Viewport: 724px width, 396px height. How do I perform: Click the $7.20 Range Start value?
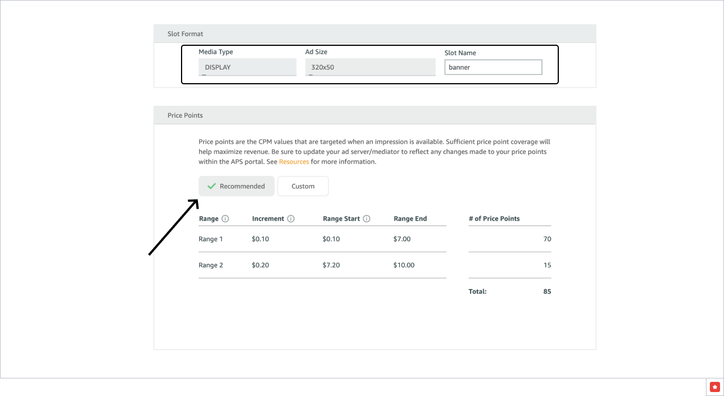(331, 265)
